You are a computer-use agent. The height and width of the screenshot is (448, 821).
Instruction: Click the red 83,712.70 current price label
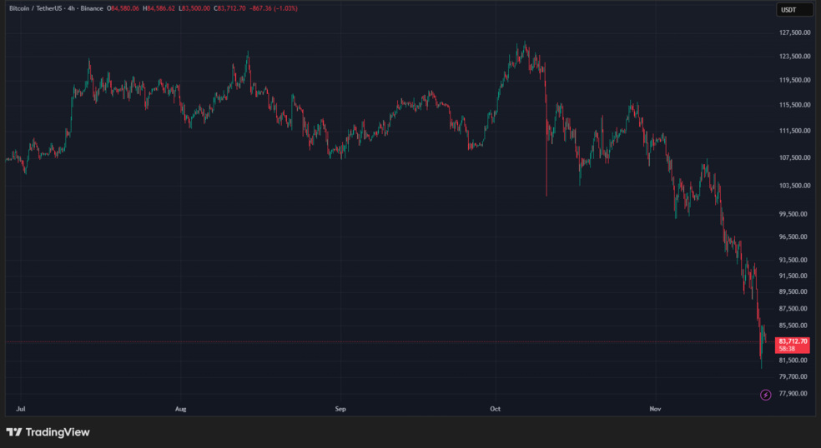[793, 341]
